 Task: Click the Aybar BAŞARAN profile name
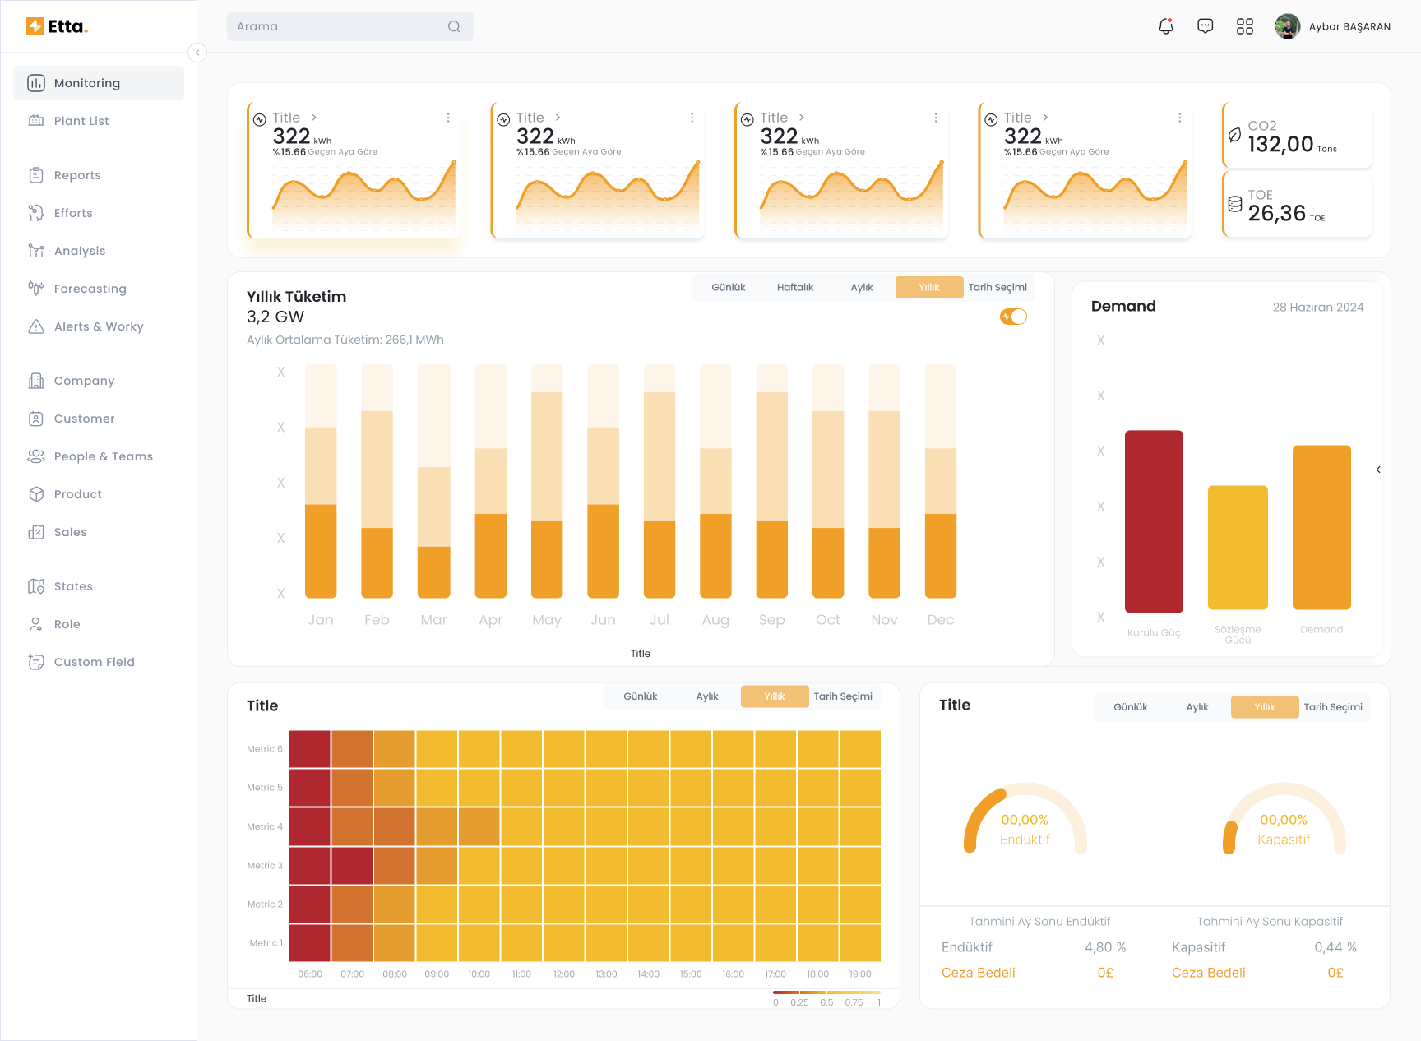click(1349, 26)
